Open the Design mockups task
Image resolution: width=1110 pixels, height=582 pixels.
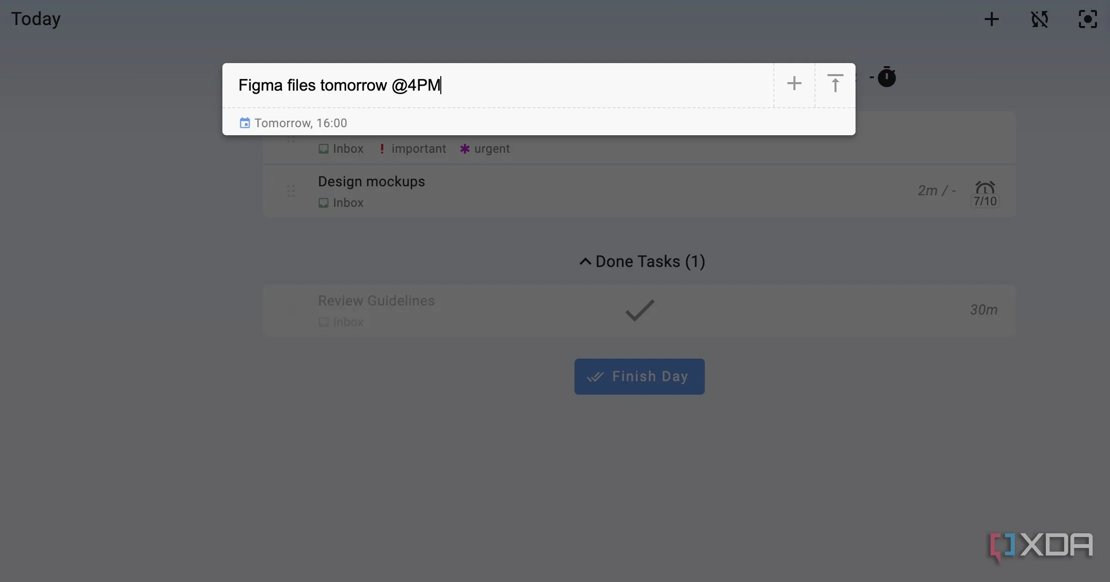pos(371,181)
